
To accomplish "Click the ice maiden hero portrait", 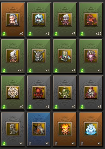I will tap(91, 129).
